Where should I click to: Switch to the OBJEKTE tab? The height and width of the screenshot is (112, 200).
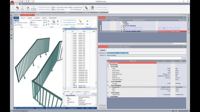[x=30, y=18]
